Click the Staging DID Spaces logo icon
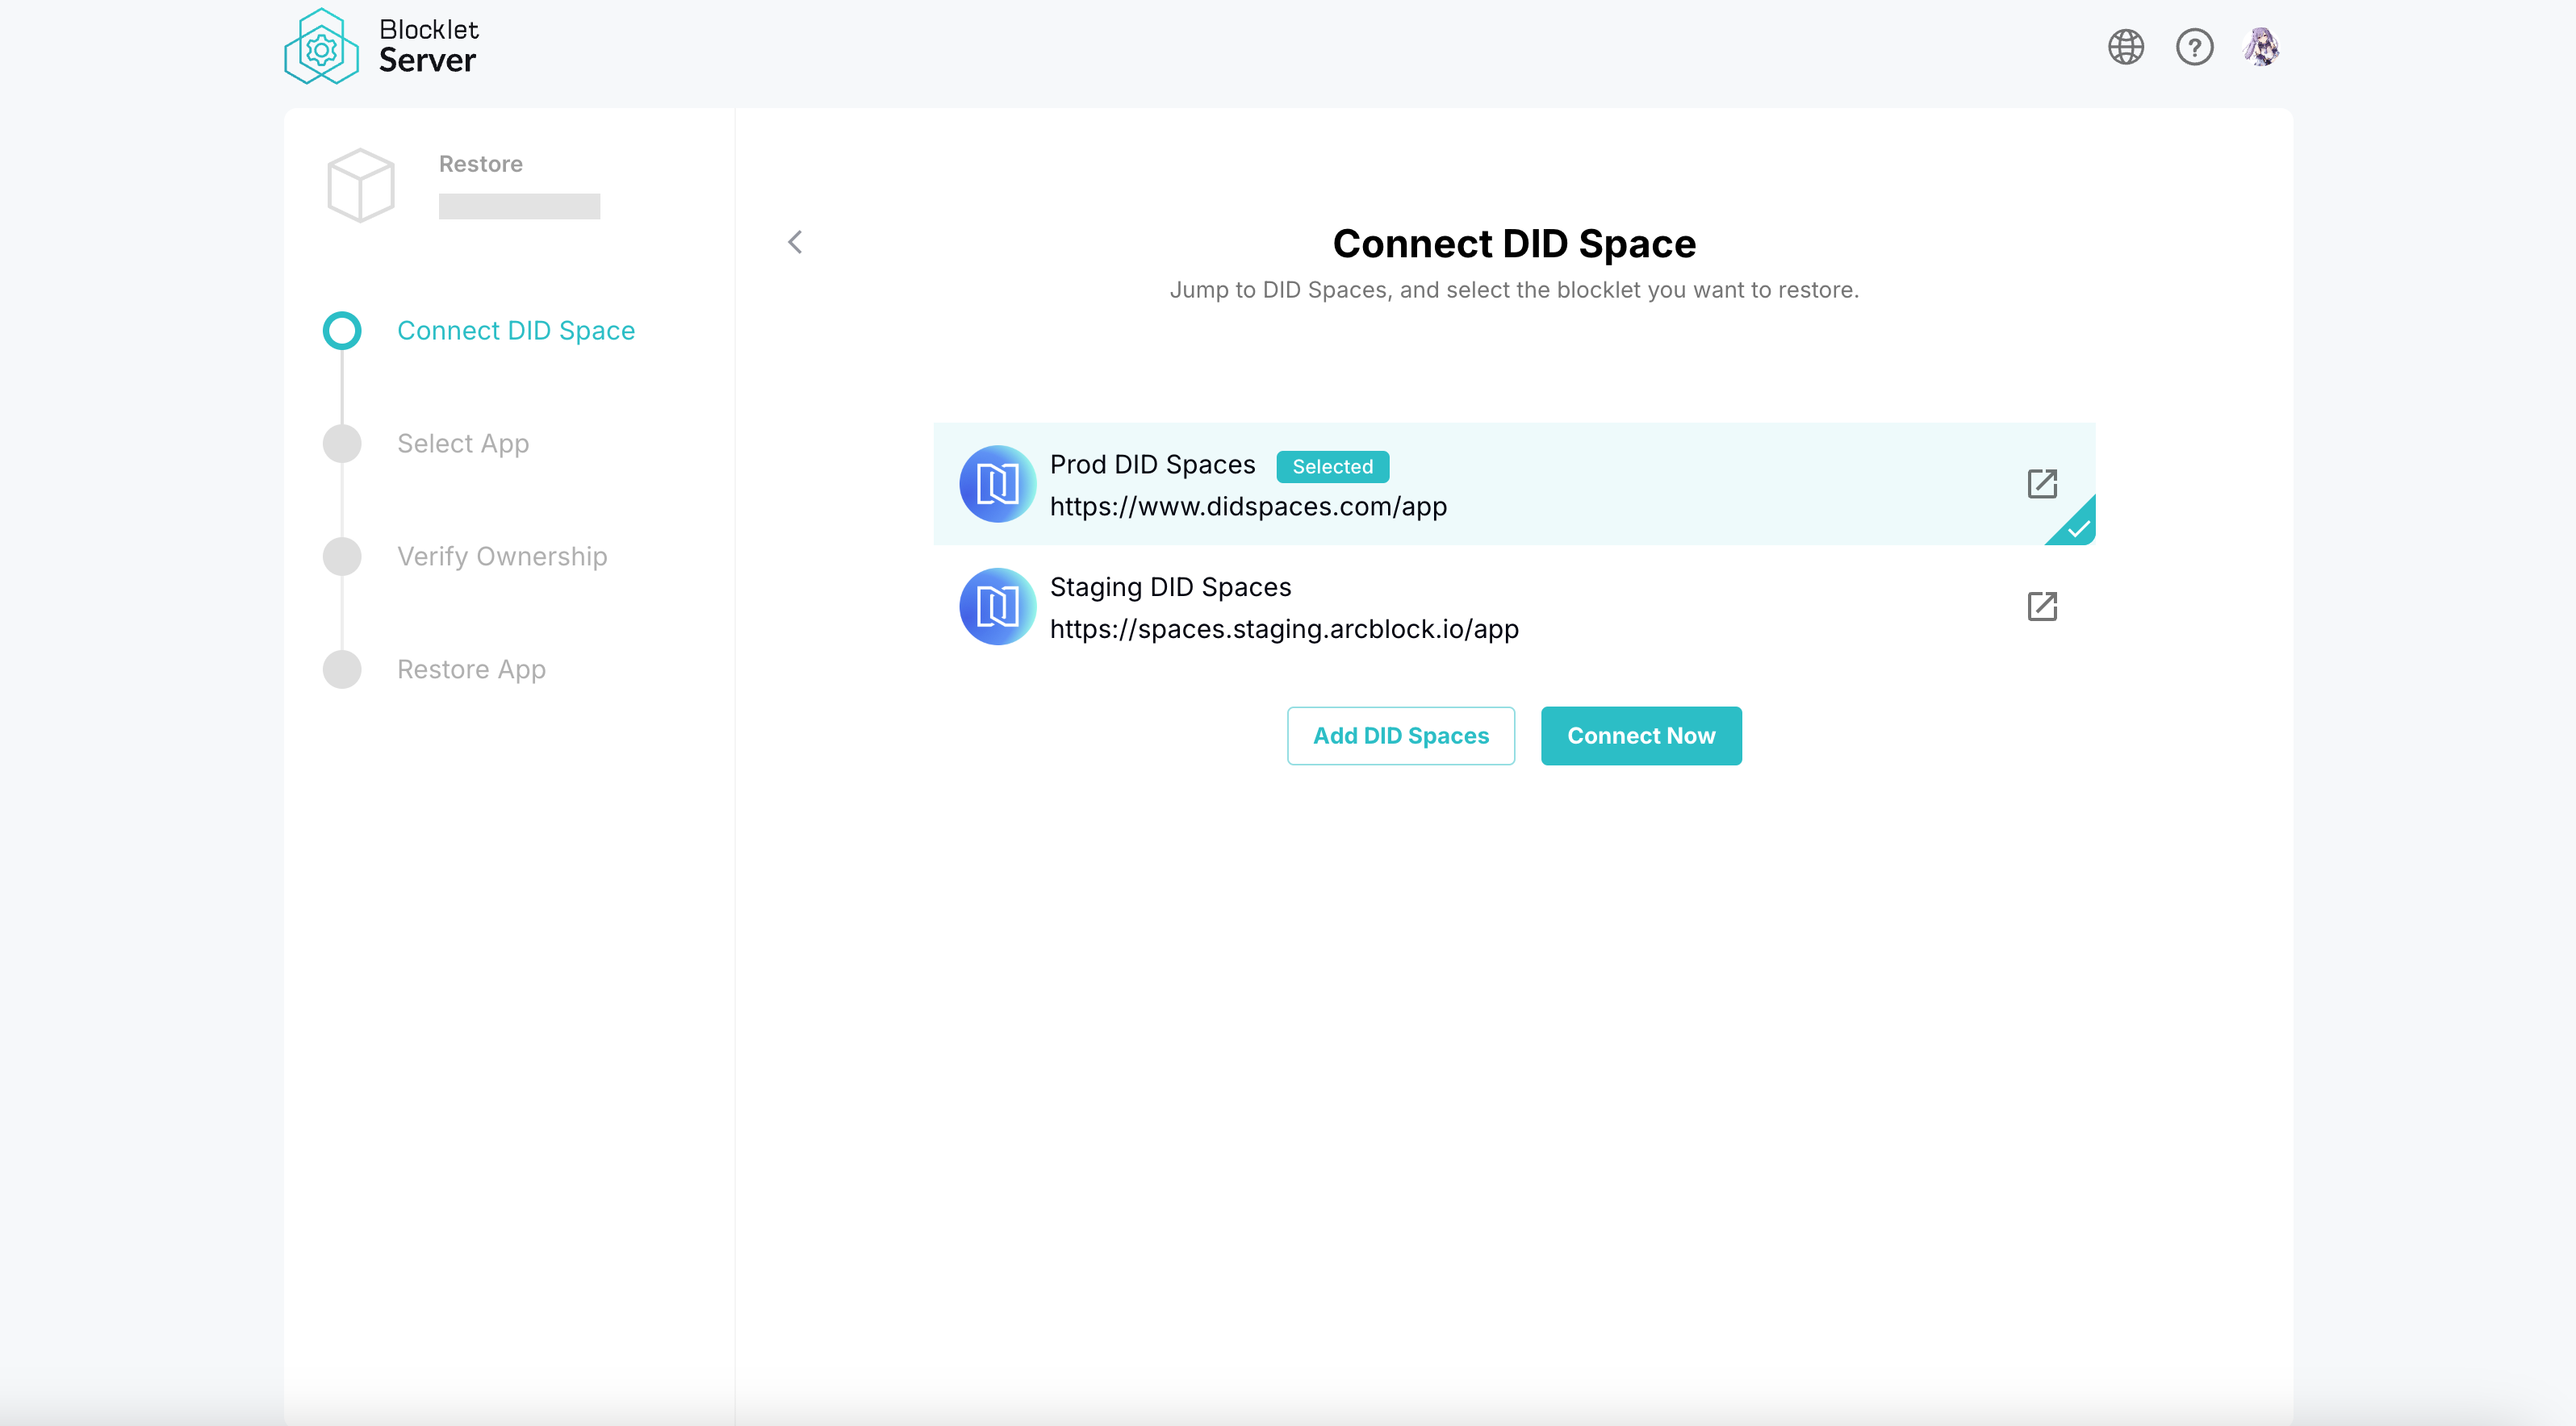Viewport: 2576px width, 1426px height. pyautogui.click(x=997, y=607)
